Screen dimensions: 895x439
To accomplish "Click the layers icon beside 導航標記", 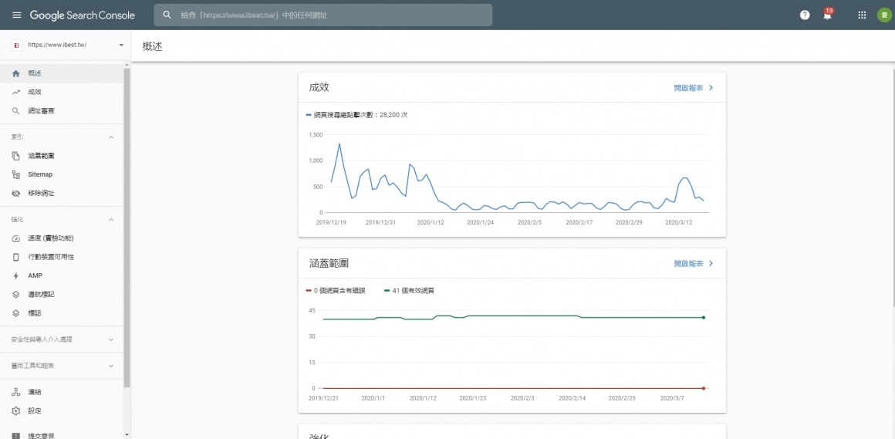I will click(16, 295).
